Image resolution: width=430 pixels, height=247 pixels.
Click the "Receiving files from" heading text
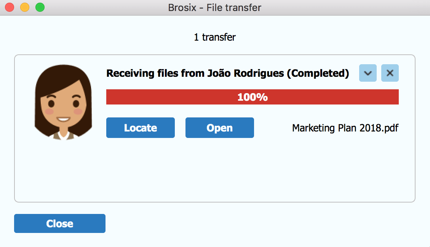(156, 73)
